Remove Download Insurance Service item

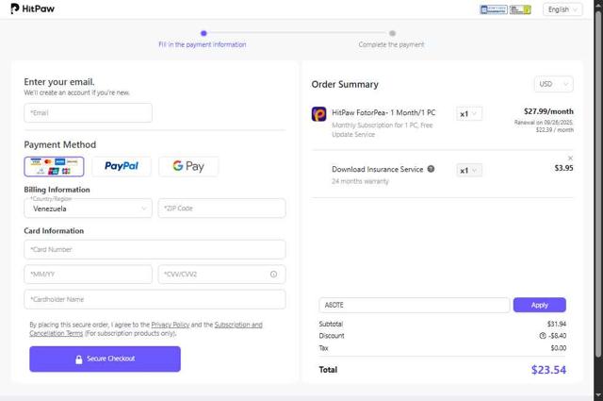click(570, 158)
